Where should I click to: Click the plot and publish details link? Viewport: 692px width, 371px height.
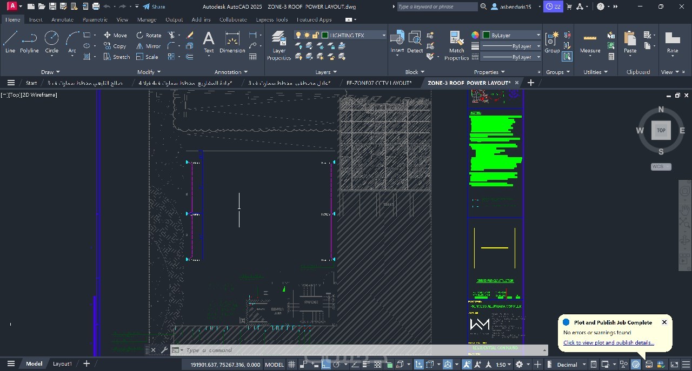[608, 342]
